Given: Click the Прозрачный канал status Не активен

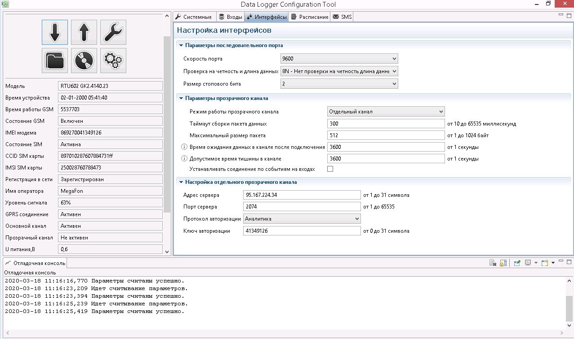Looking at the screenshot, I should [110, 237].
